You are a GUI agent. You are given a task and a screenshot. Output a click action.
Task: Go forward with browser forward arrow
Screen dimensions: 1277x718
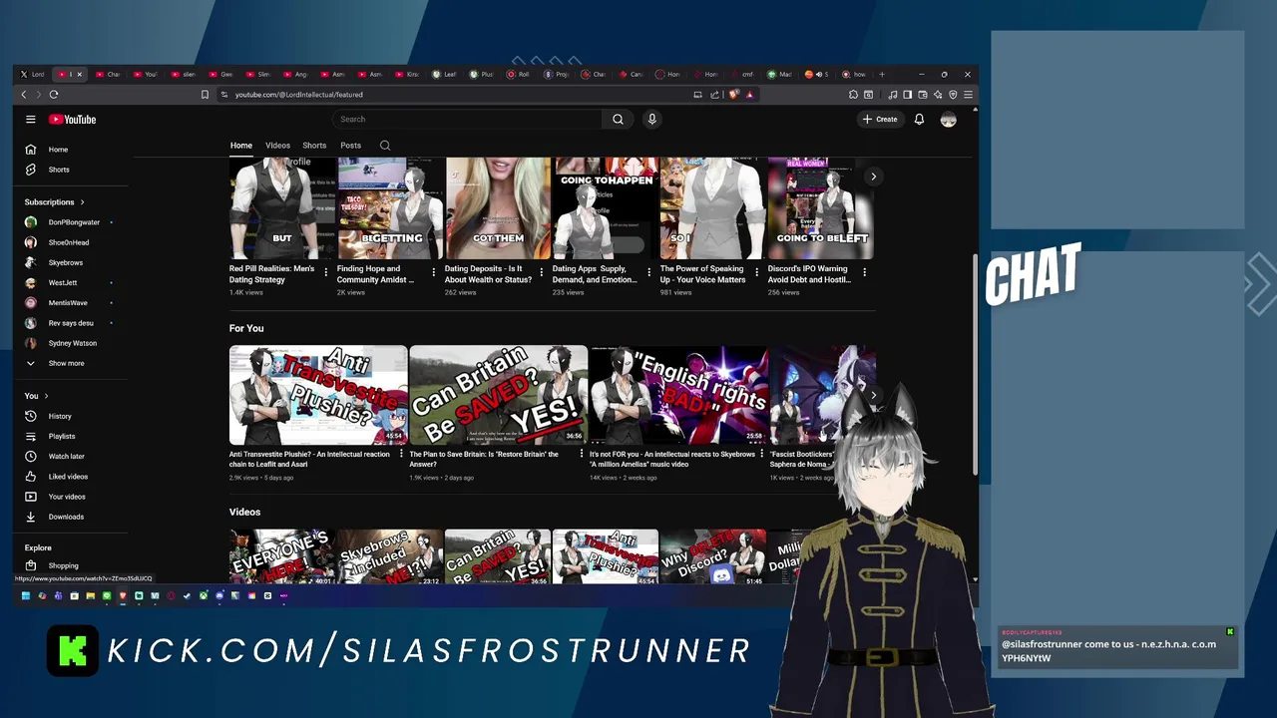39,95
